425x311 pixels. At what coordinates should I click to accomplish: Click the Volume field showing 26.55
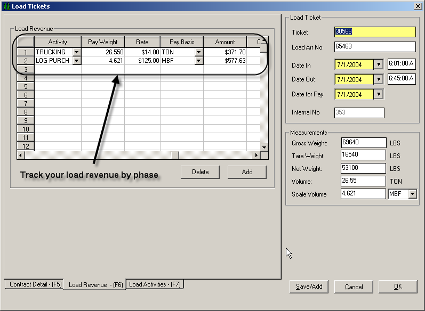(363, 181)
